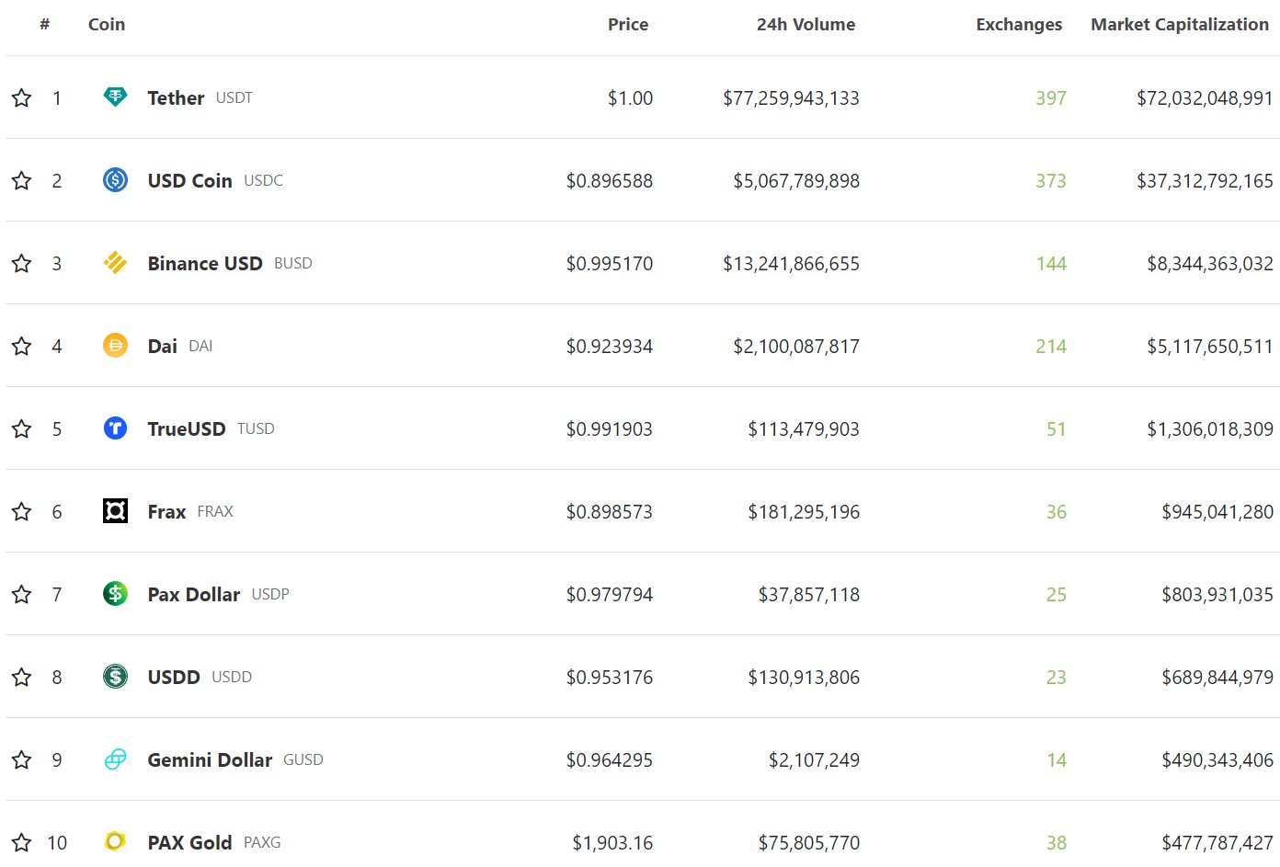1280x867 pixels.
Task: Favorite Tether using the star toggle
Action: 20,97
